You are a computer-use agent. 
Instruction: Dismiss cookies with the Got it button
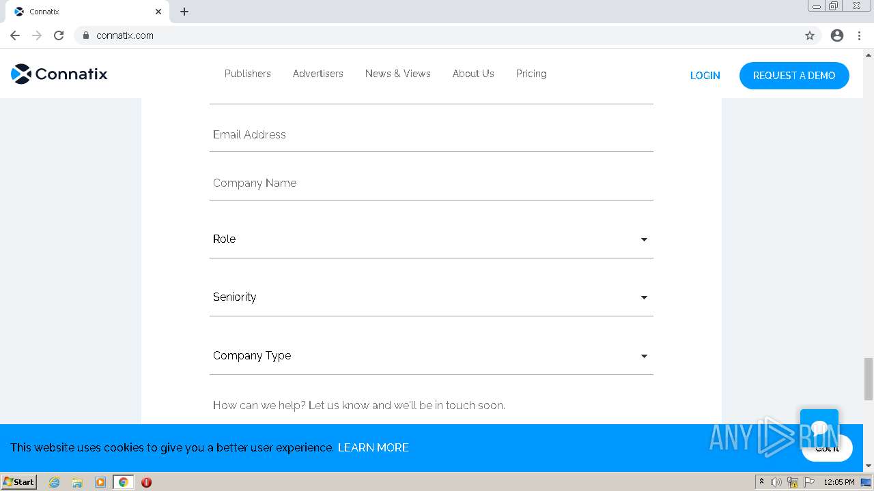[828, 448]
